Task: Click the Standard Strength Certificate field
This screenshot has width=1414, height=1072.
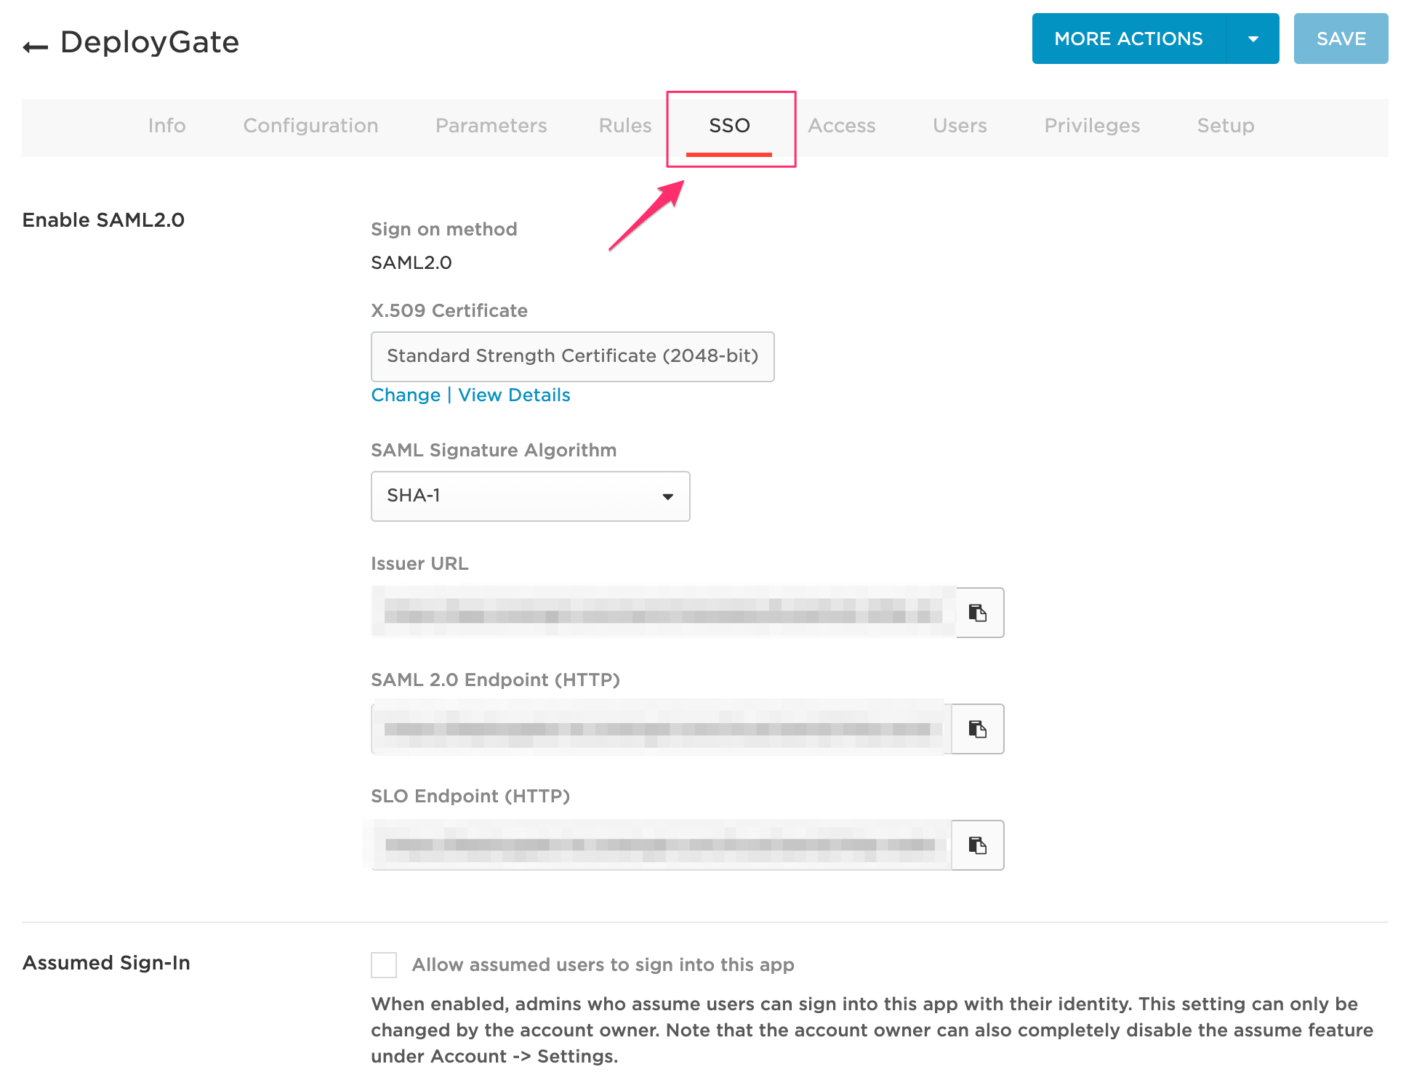Action: coord(572,356)
